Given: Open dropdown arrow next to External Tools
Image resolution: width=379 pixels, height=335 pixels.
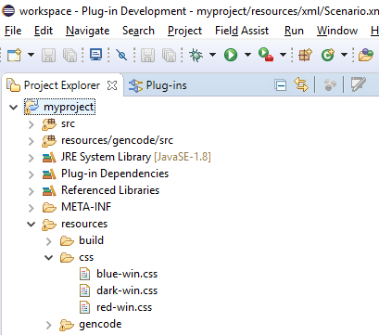Looking at the screenshot, I should (x=283, y=55).
